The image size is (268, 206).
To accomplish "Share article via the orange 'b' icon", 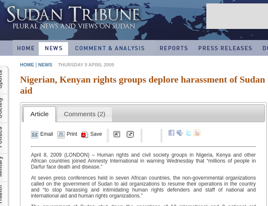I will pos(197,133).
